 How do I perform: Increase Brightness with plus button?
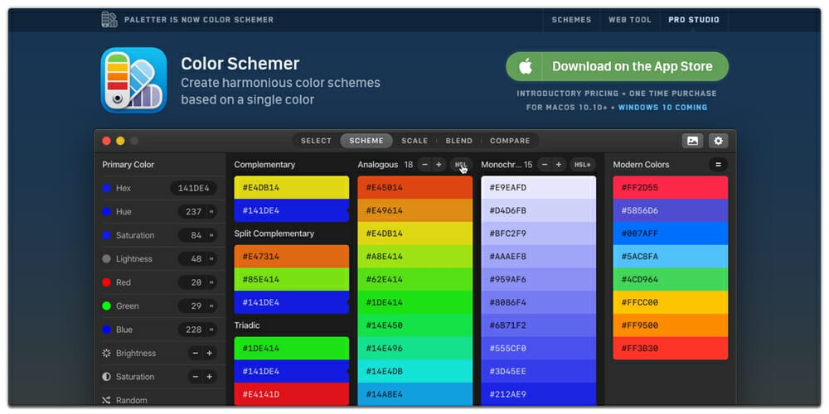(x=210, y=354)
